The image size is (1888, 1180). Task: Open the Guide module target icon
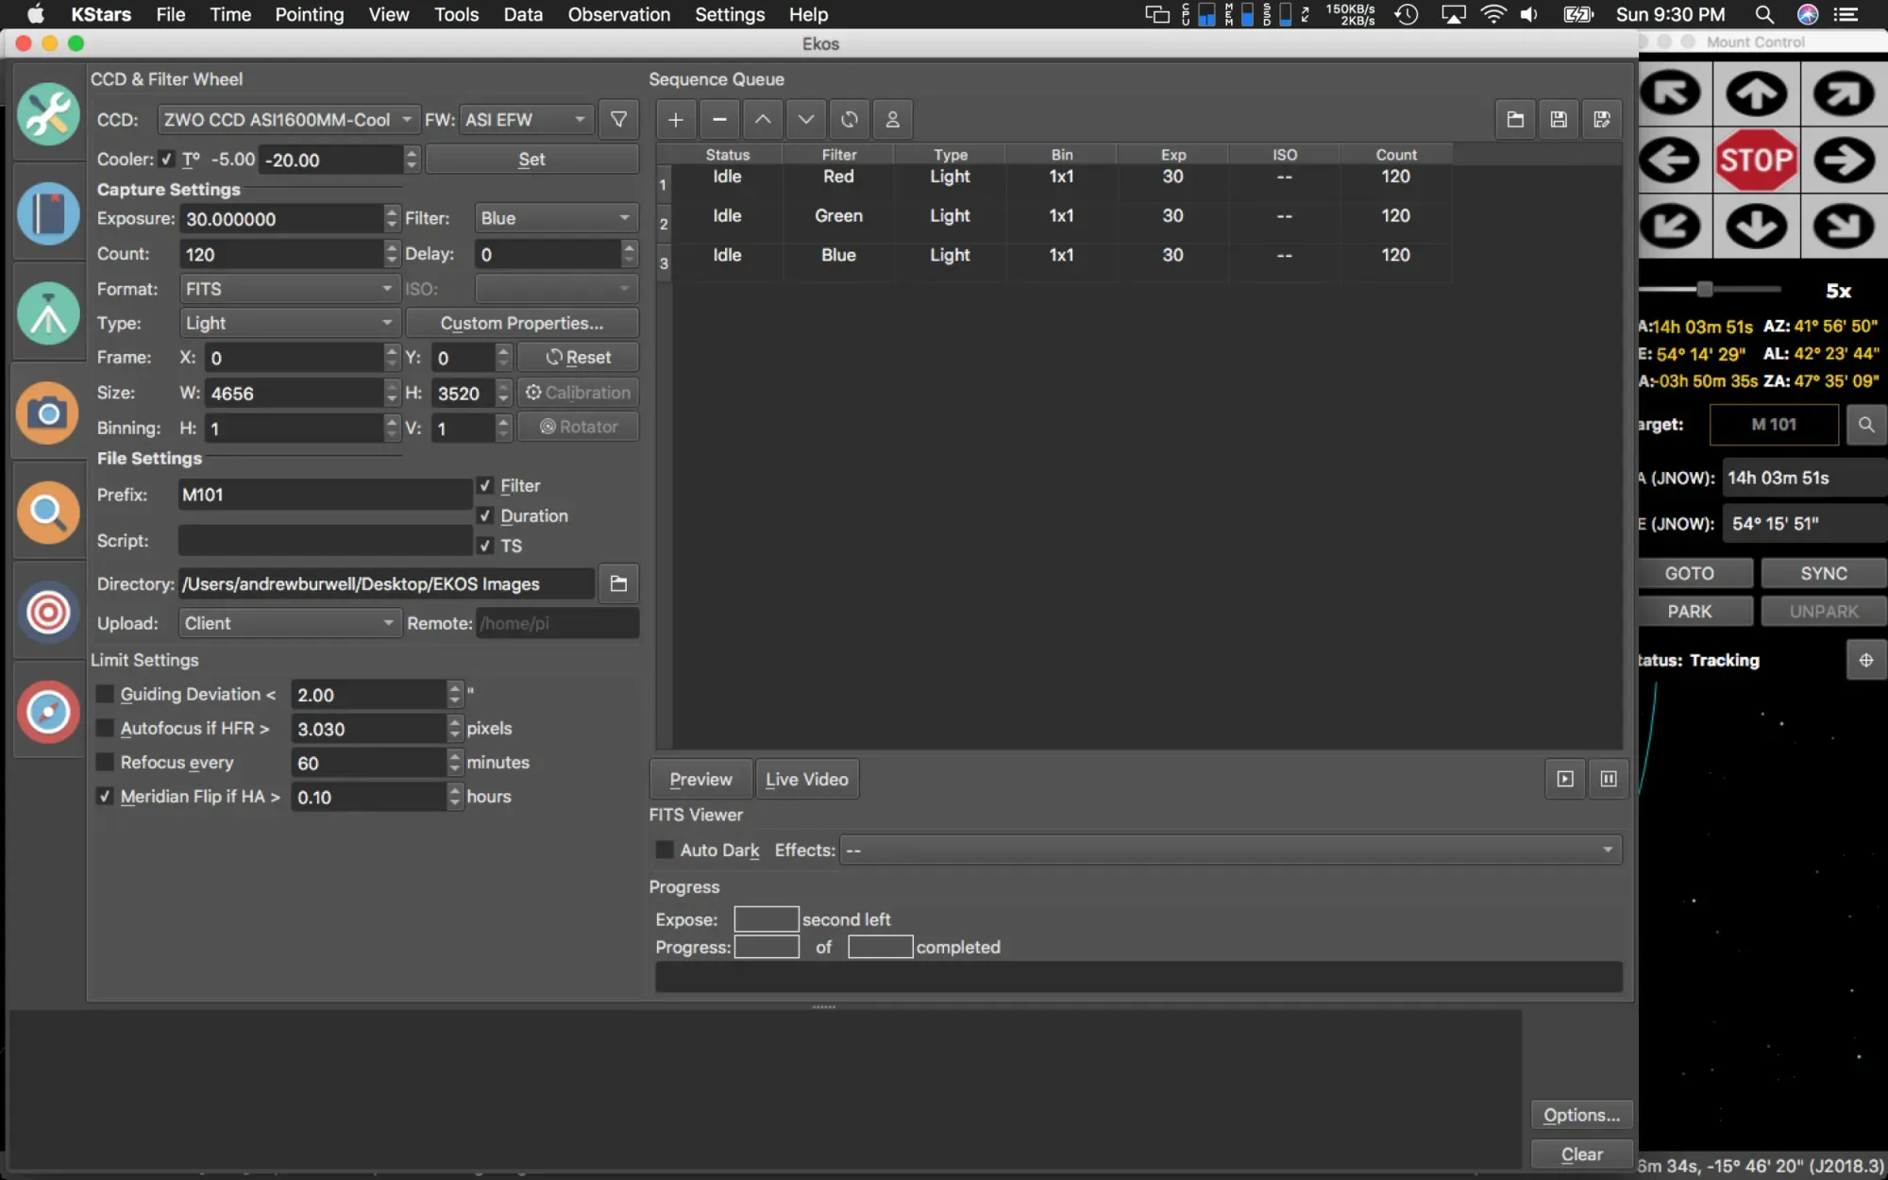coord(47,613)
